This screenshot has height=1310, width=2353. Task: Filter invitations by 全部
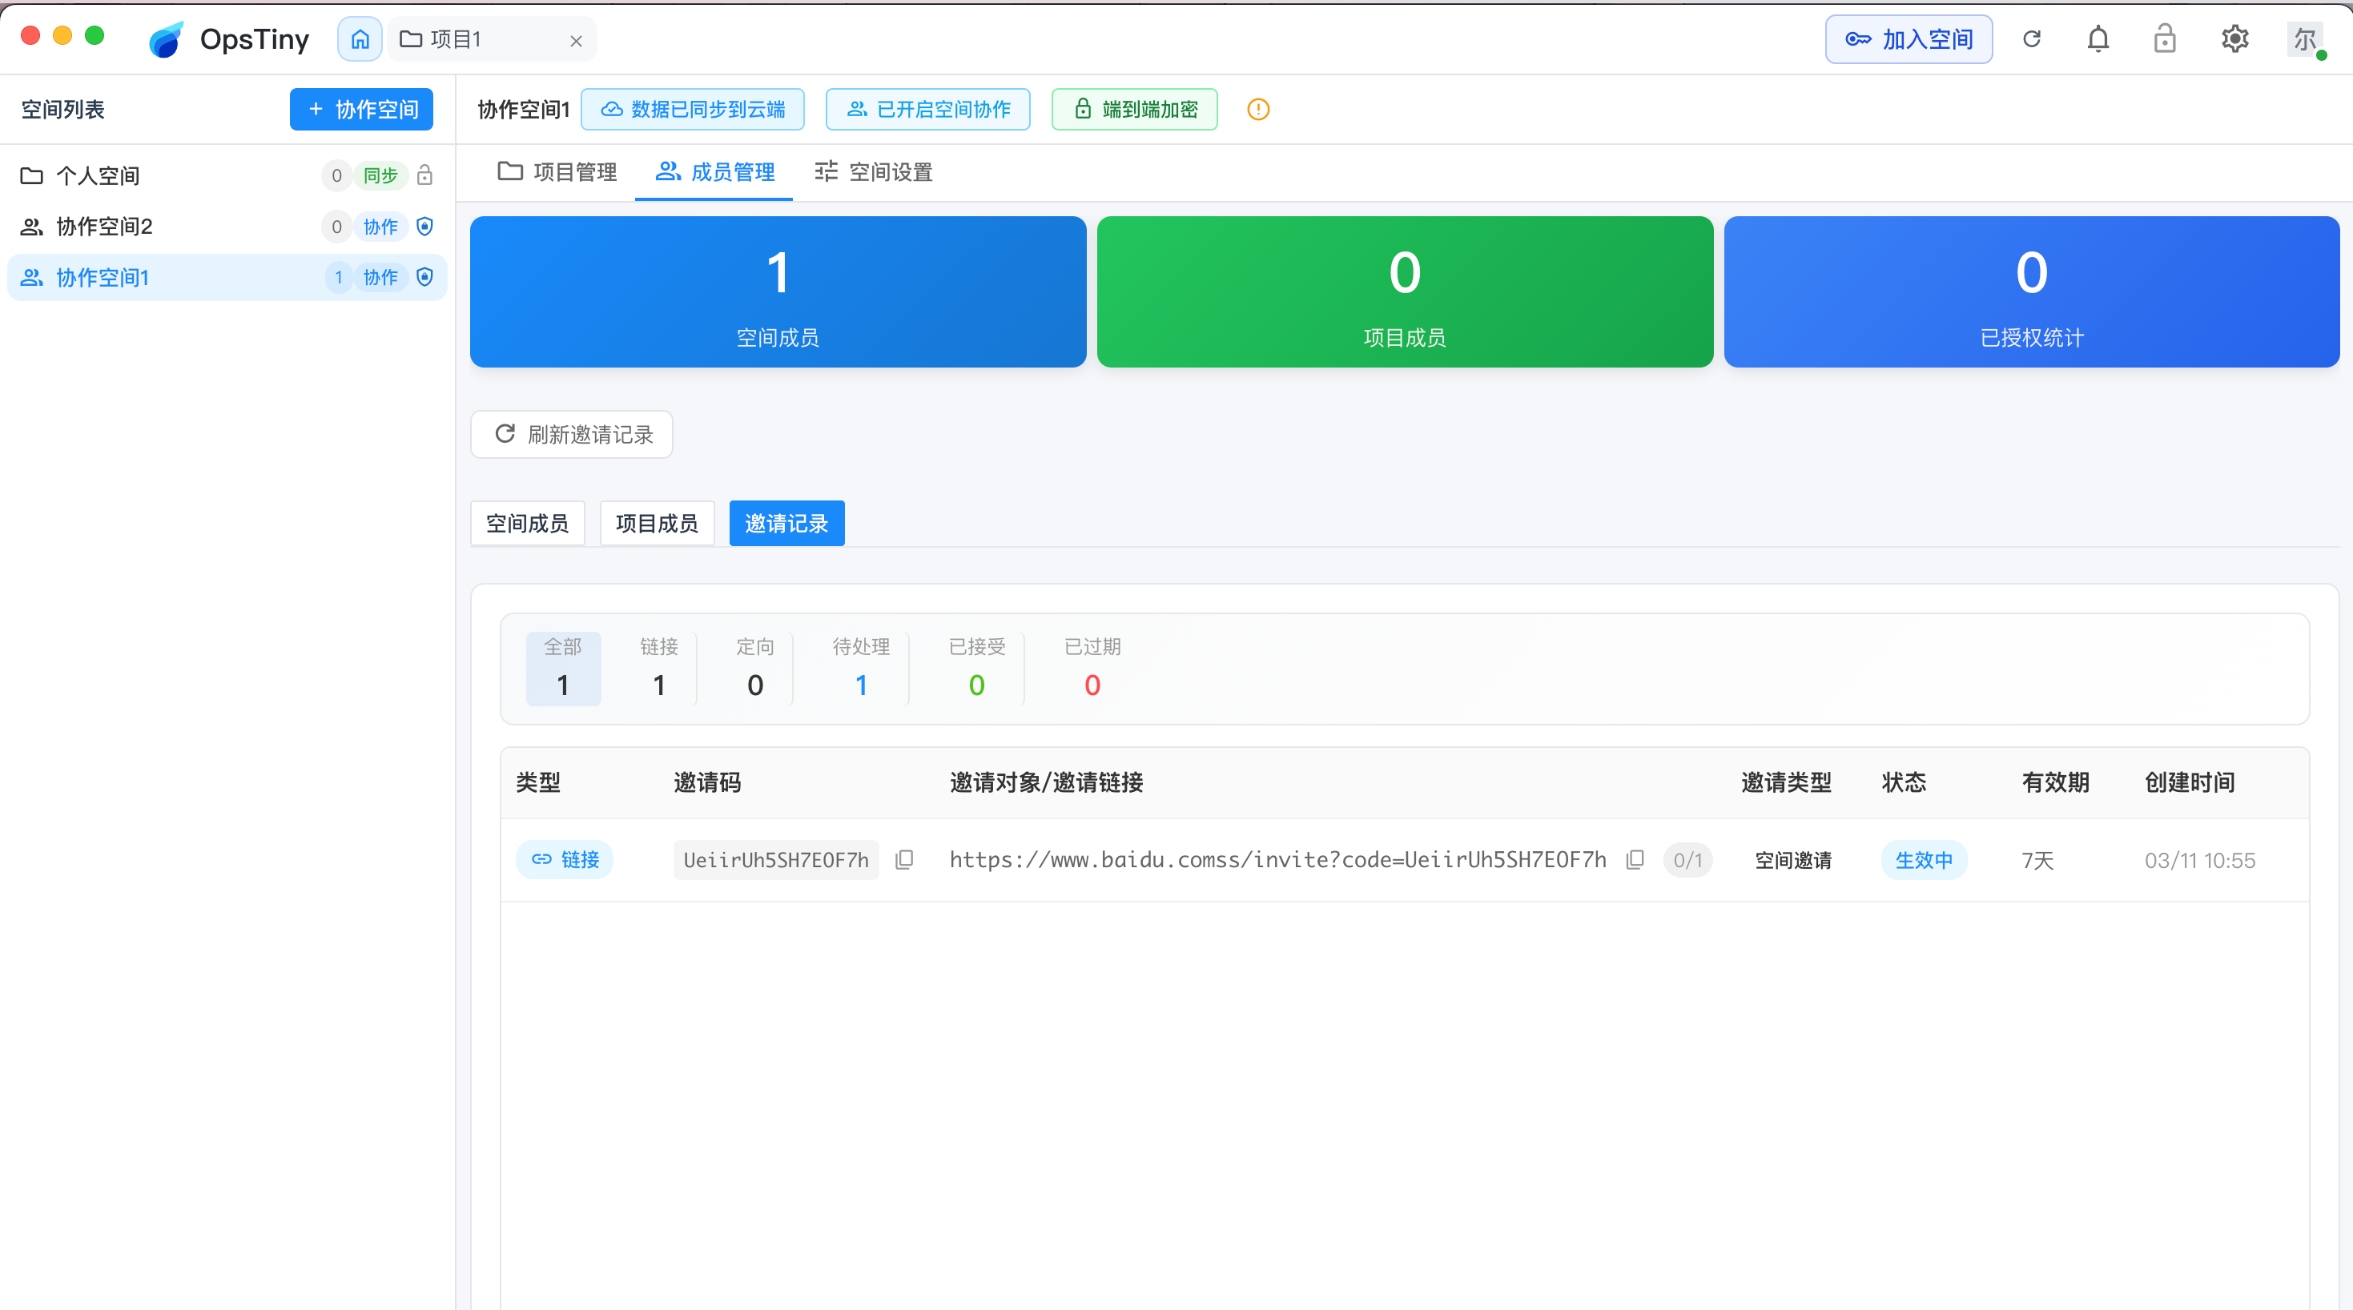[x=563, y=668]
